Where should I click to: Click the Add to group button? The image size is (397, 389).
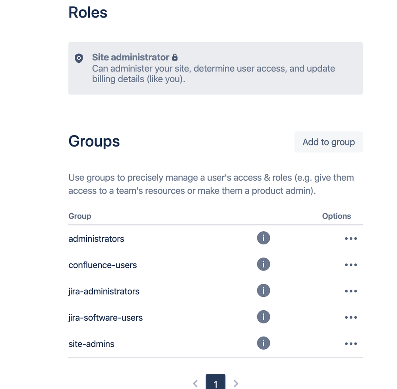(328, 142)
